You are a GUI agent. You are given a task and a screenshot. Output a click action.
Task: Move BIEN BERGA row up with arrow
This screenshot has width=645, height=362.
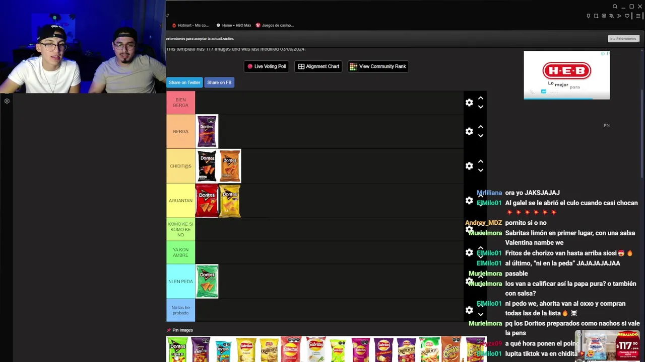(481, 98)
